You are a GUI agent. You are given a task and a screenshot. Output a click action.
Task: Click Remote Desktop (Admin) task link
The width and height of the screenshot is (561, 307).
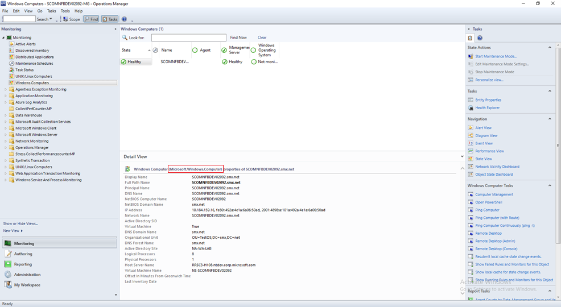[x=495, y=241]
